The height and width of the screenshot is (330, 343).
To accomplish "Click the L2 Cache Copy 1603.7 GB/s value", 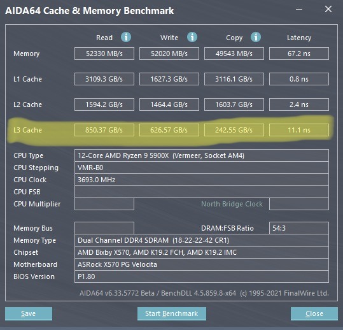I will point(234,104).
